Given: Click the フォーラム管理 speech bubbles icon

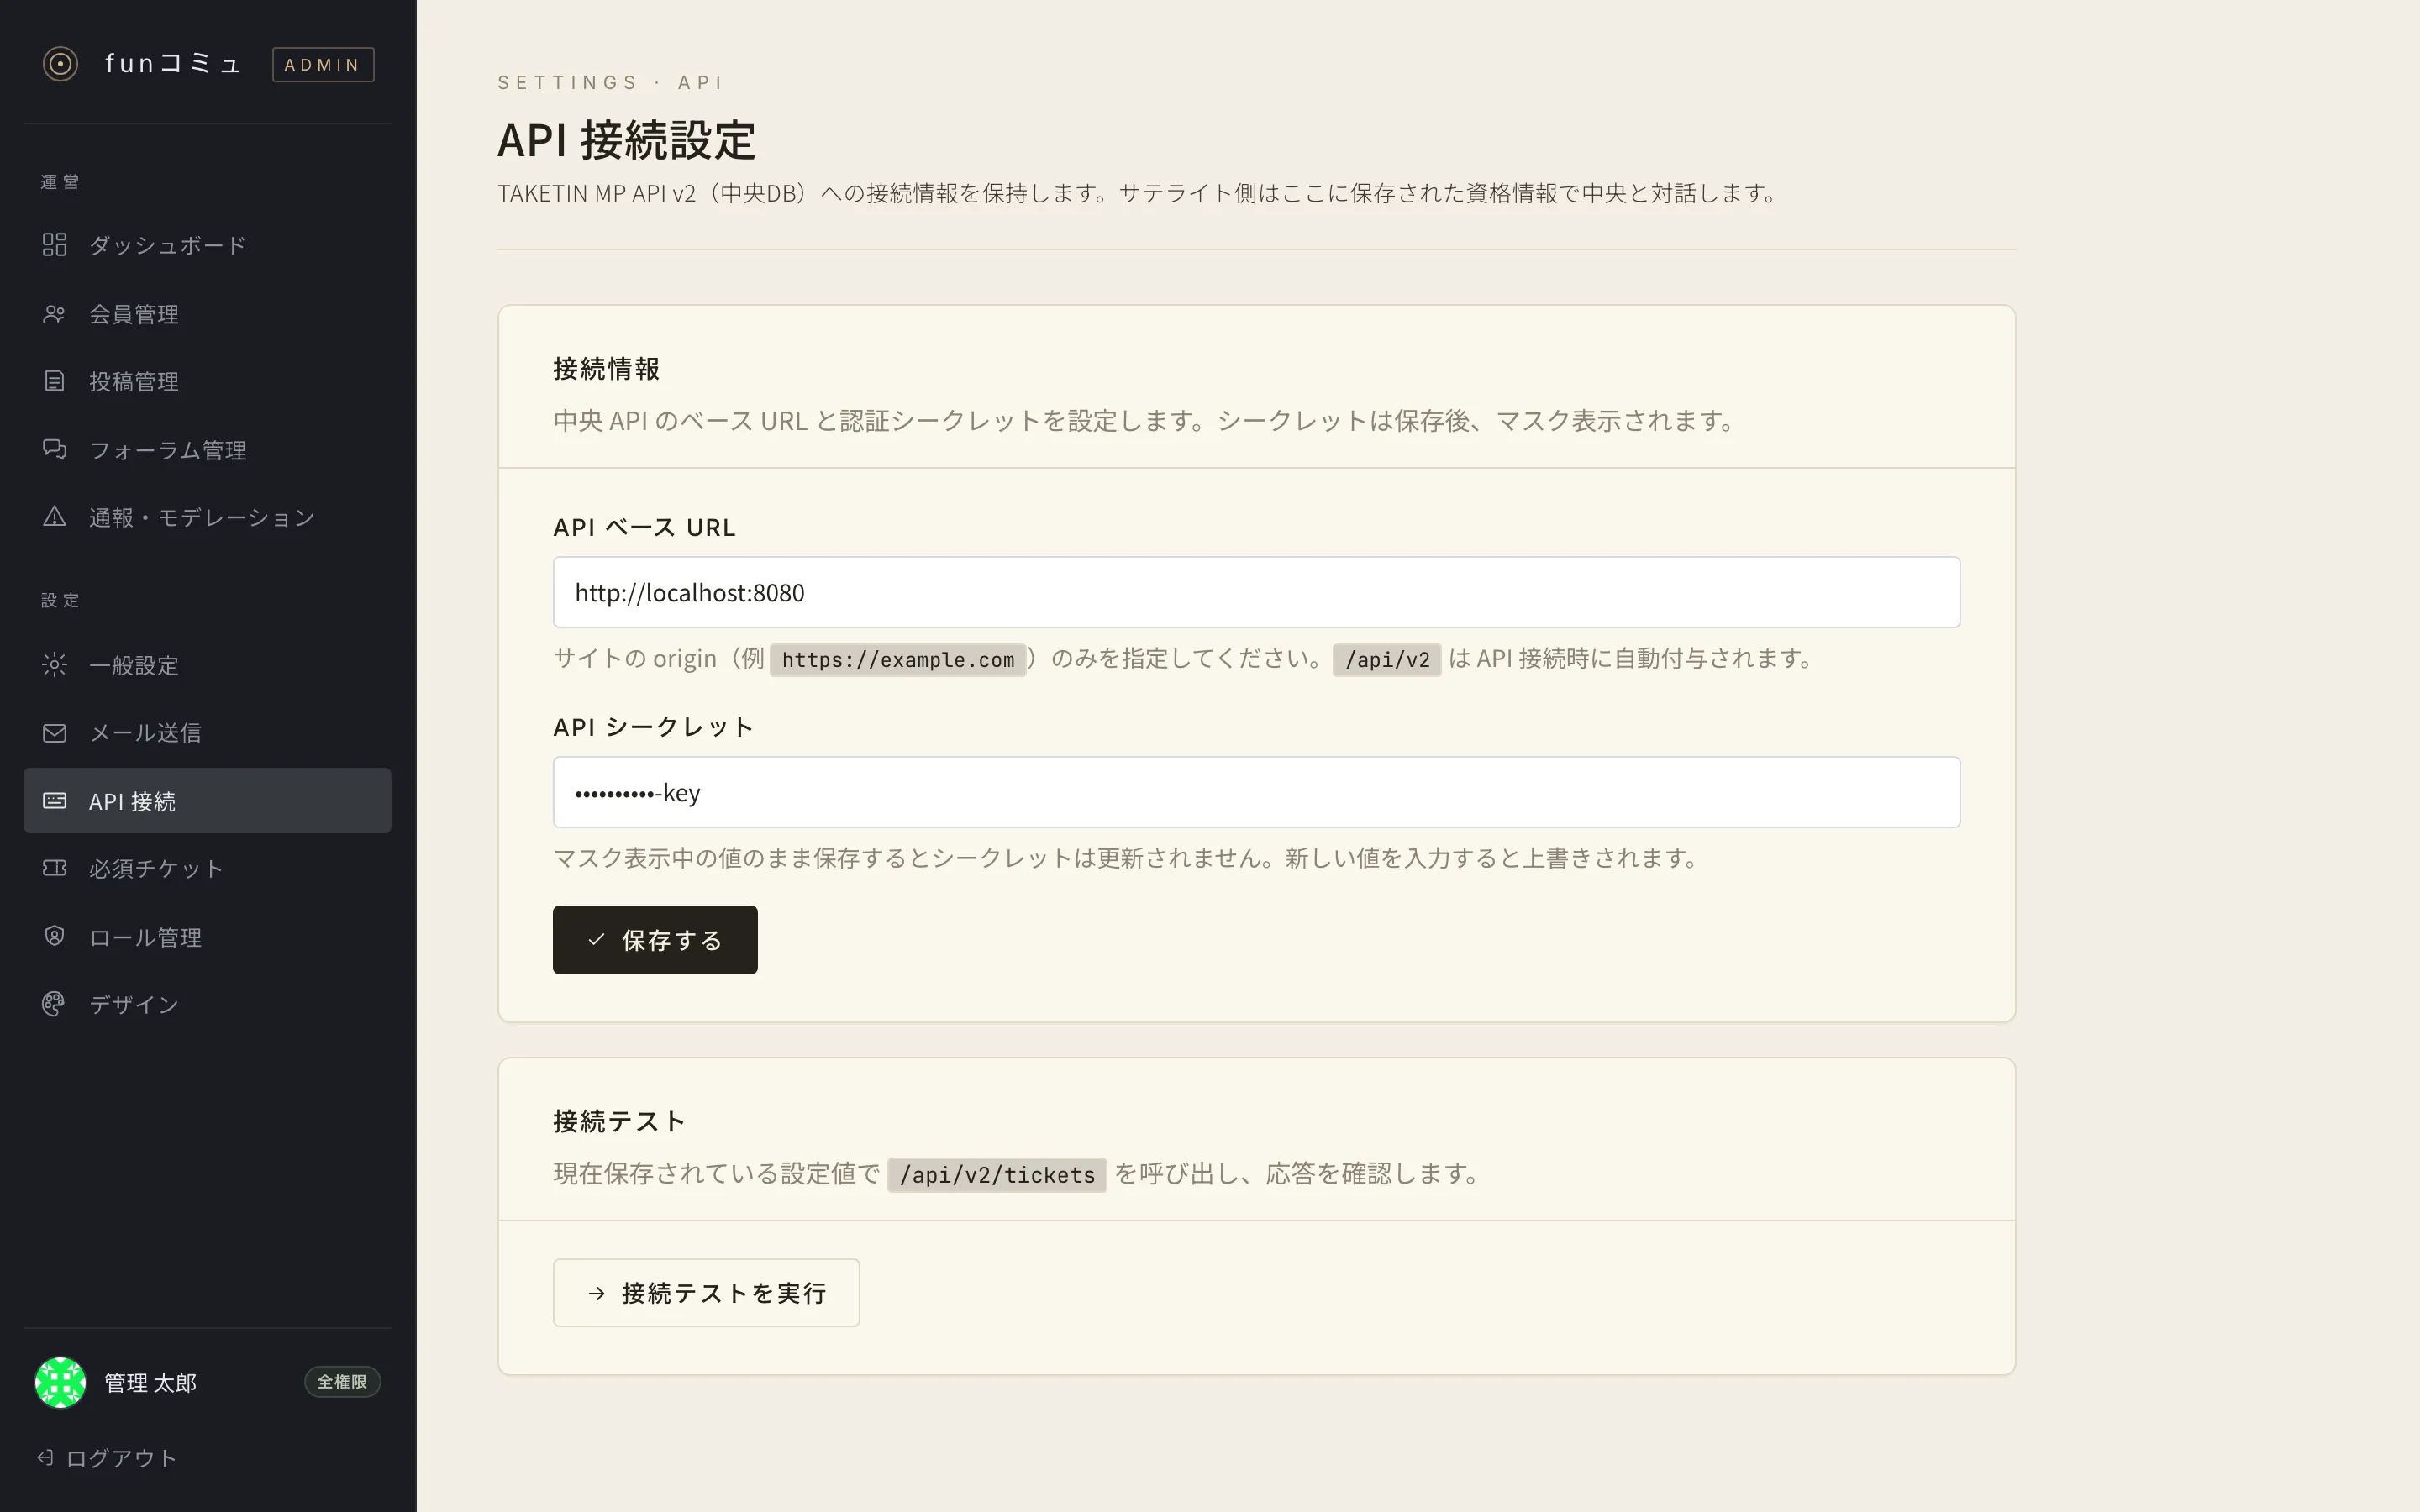Looking at the screenshot, I should (x=54, y=450).
